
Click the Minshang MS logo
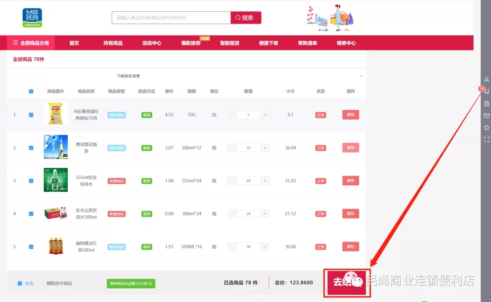point(32,17)
